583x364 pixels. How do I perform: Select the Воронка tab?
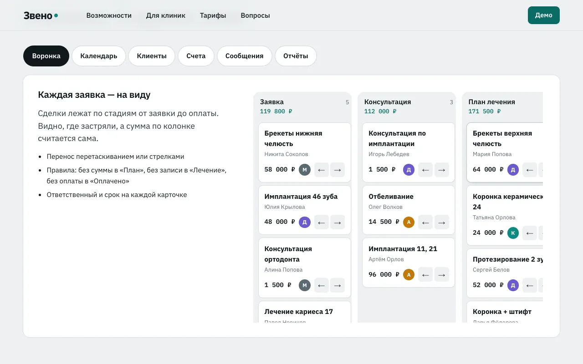[x=46, y=56]
